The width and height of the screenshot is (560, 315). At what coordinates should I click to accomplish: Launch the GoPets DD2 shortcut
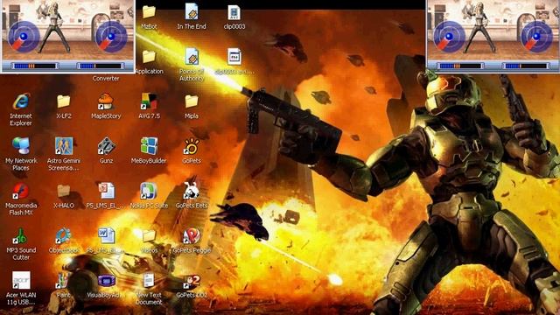192,282
